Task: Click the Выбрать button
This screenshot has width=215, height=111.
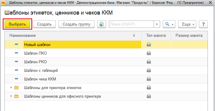Action: pyautogui.click(x=17, y=24)
